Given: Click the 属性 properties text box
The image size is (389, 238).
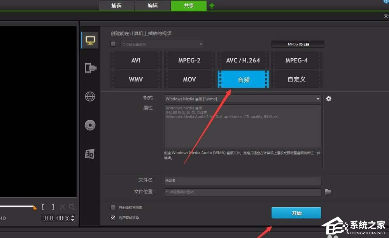Looking at the screenshot, I should [243, 126].
